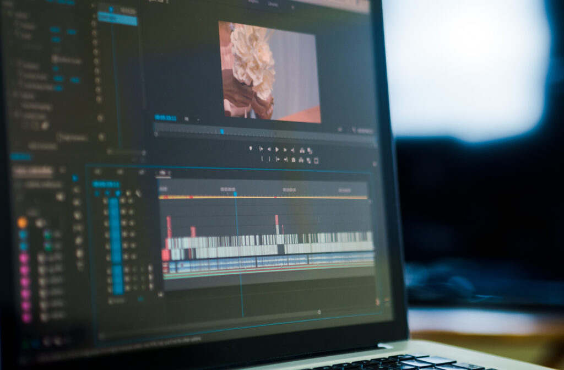The width and height of the screenshot is (564, 370).
Task: Click the Add Marker icon below preview
Action: pyautogui.click(x=251, y=149)
